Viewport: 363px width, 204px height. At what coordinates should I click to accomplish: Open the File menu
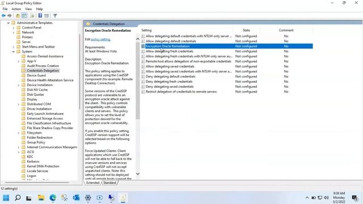click(5, 9)
